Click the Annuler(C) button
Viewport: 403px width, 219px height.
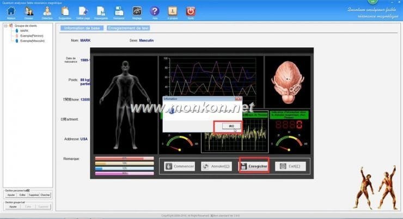tap(216, 166)
